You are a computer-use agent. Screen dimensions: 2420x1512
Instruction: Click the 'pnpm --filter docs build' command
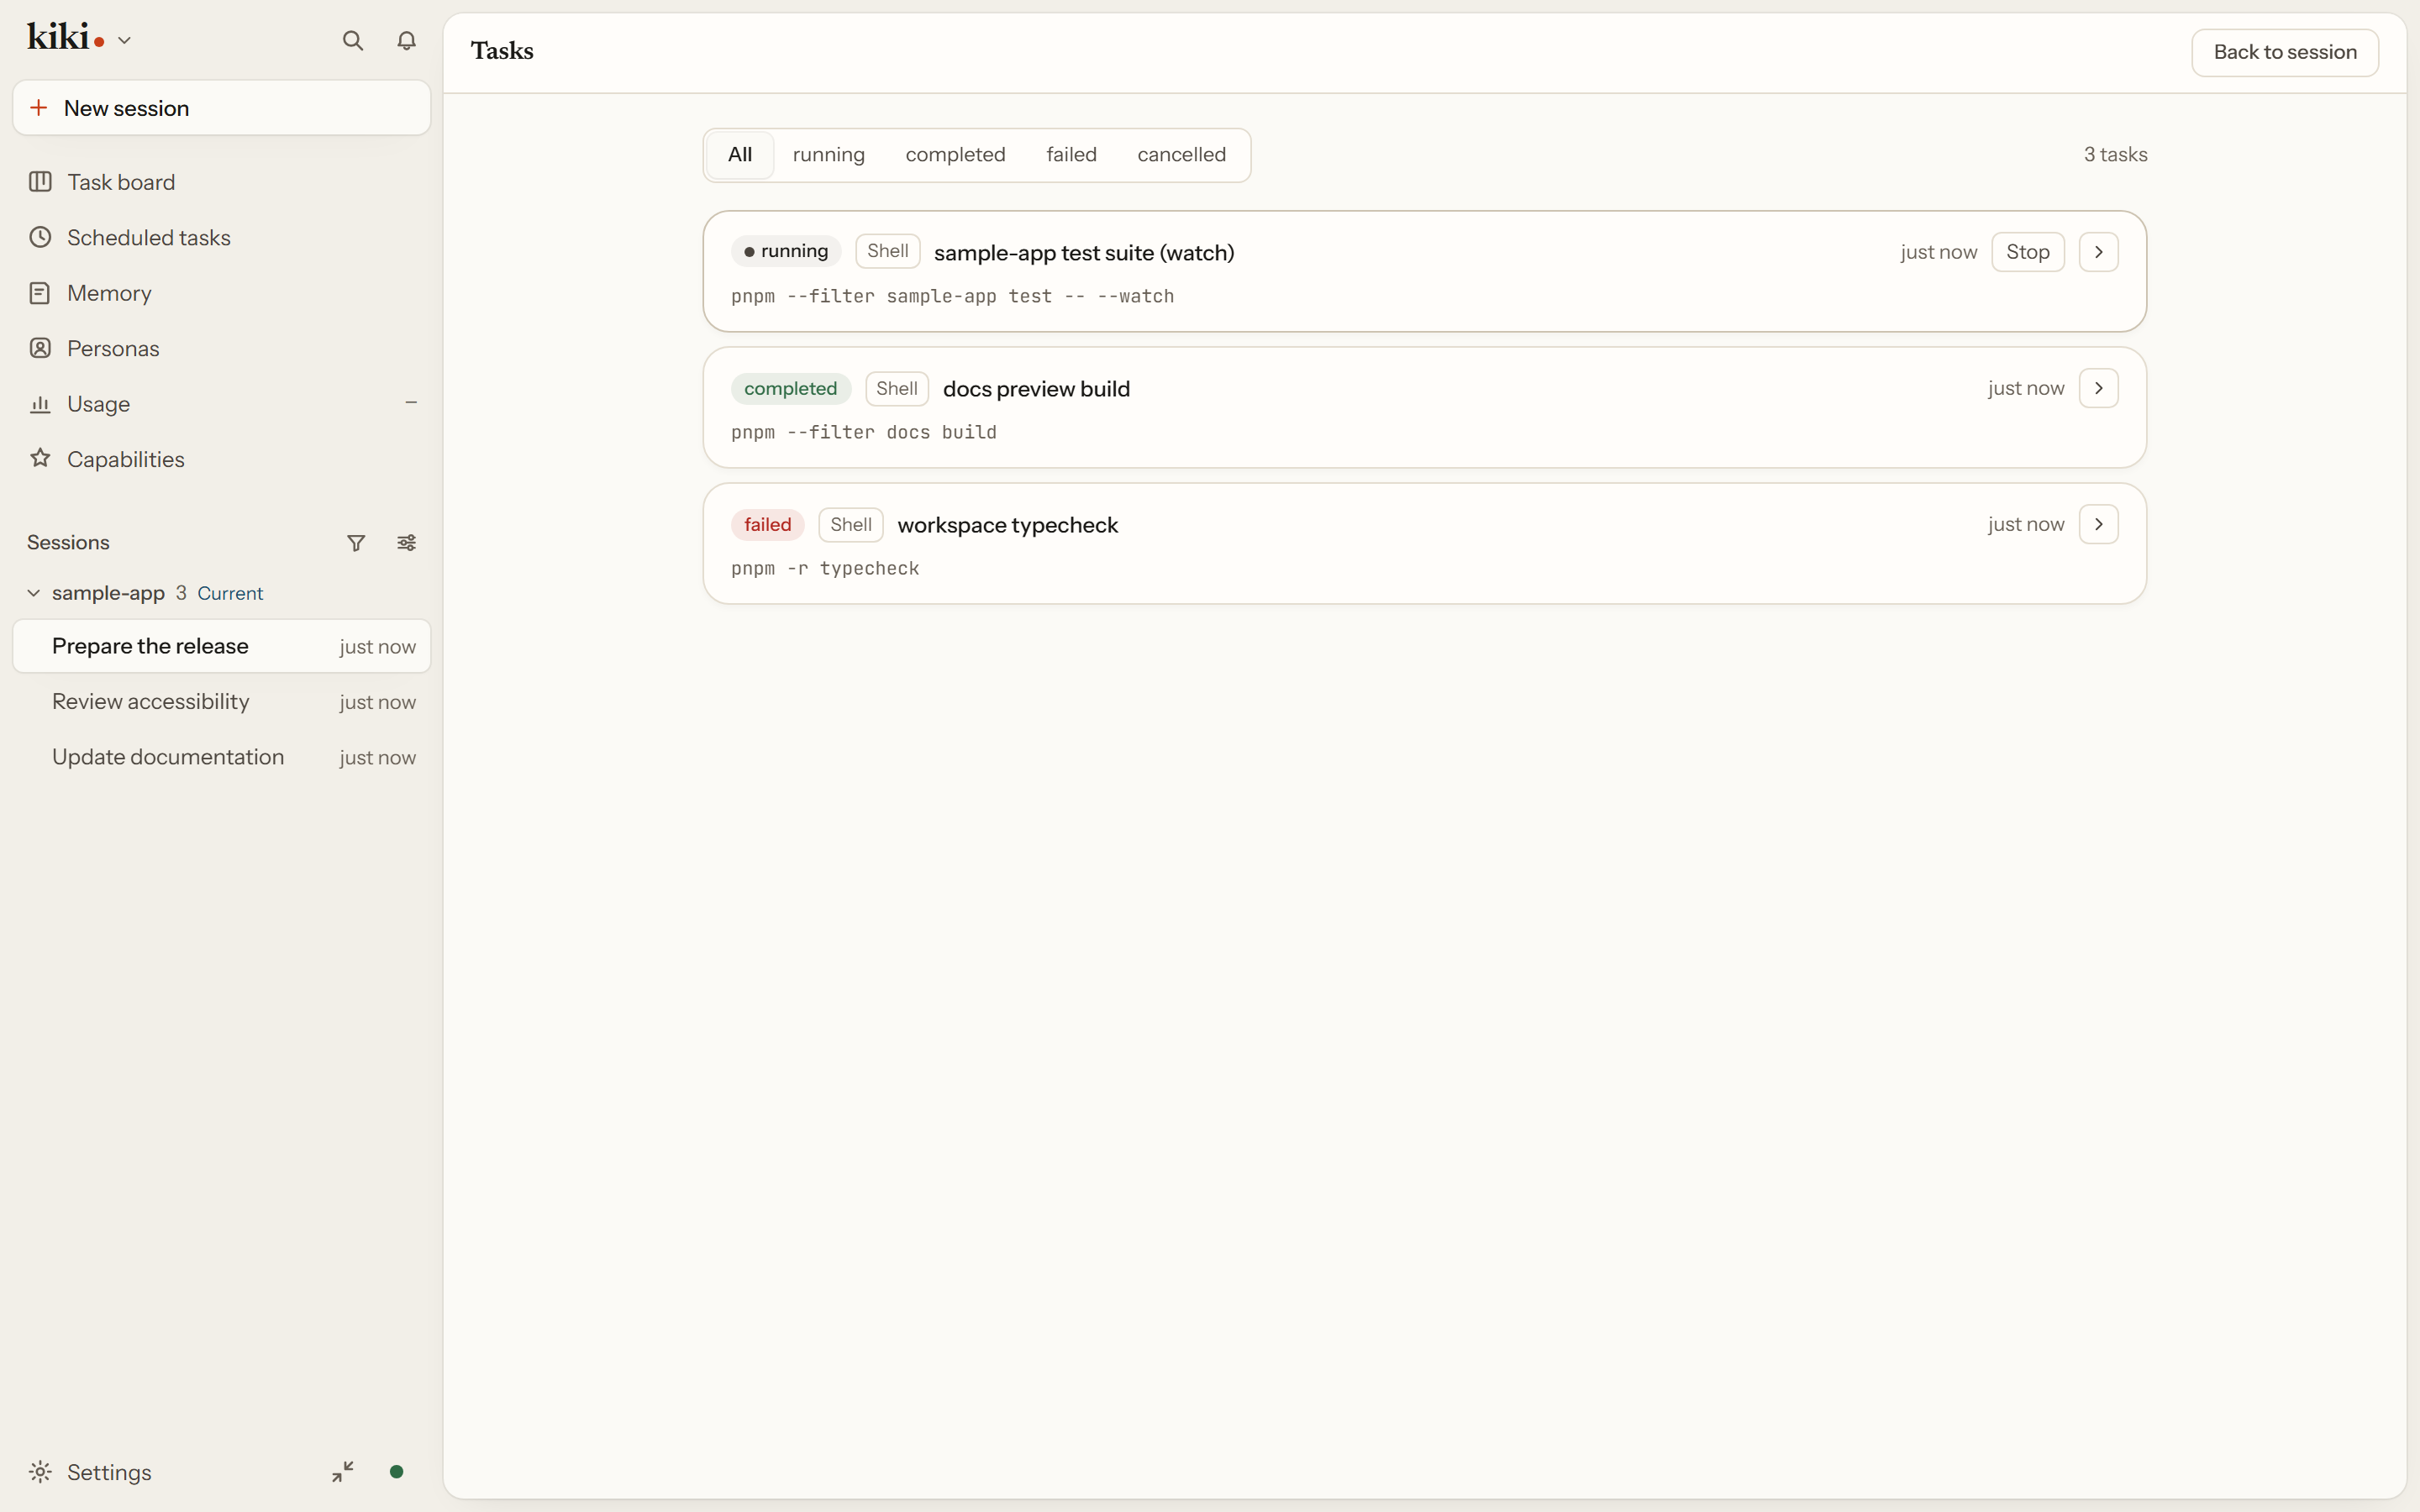pos(863,432)
